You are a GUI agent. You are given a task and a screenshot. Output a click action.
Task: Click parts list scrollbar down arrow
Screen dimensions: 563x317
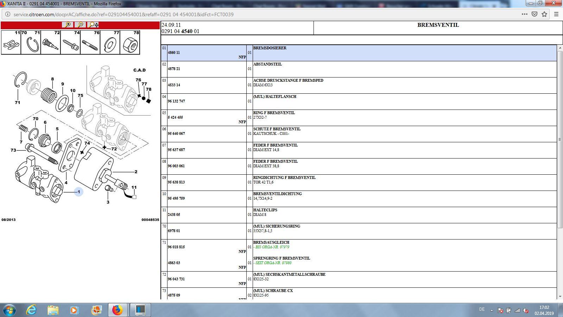[560, 297]
